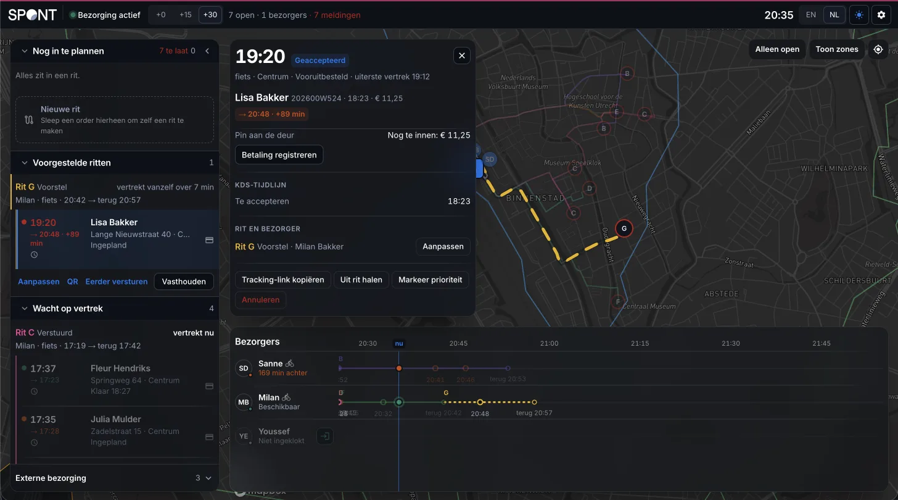Click the card payment icon on Lisa Bakker's order
Viewport: 898px width, 500px height.
click(x=209, y=240)
